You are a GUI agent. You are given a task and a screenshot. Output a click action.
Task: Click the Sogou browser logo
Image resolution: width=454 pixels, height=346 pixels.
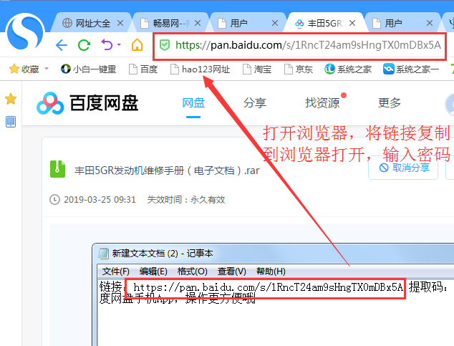[x=26, y=32]
